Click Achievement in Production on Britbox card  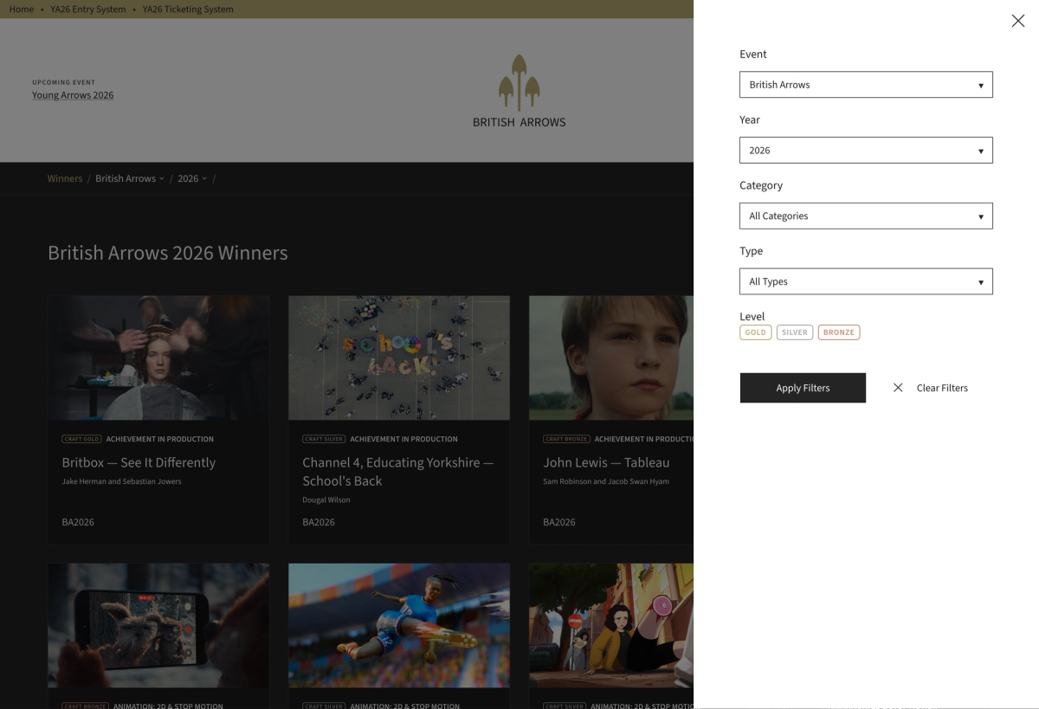(x=160, y=439)
